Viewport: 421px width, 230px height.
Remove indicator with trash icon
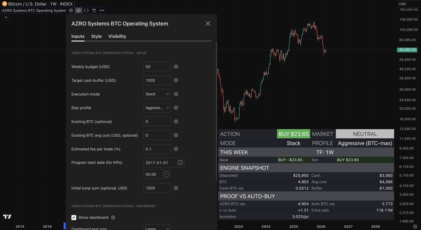pos(94,11)
